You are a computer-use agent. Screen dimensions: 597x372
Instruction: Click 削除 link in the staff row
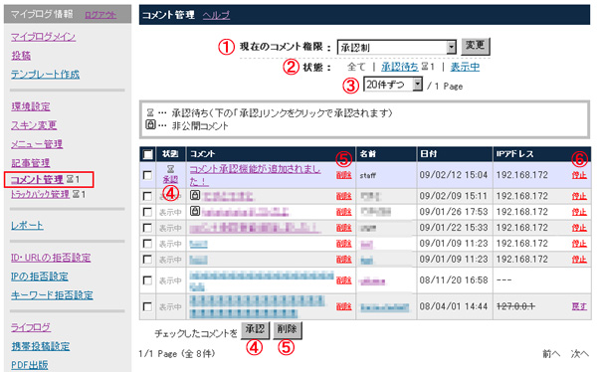[344, 175]
